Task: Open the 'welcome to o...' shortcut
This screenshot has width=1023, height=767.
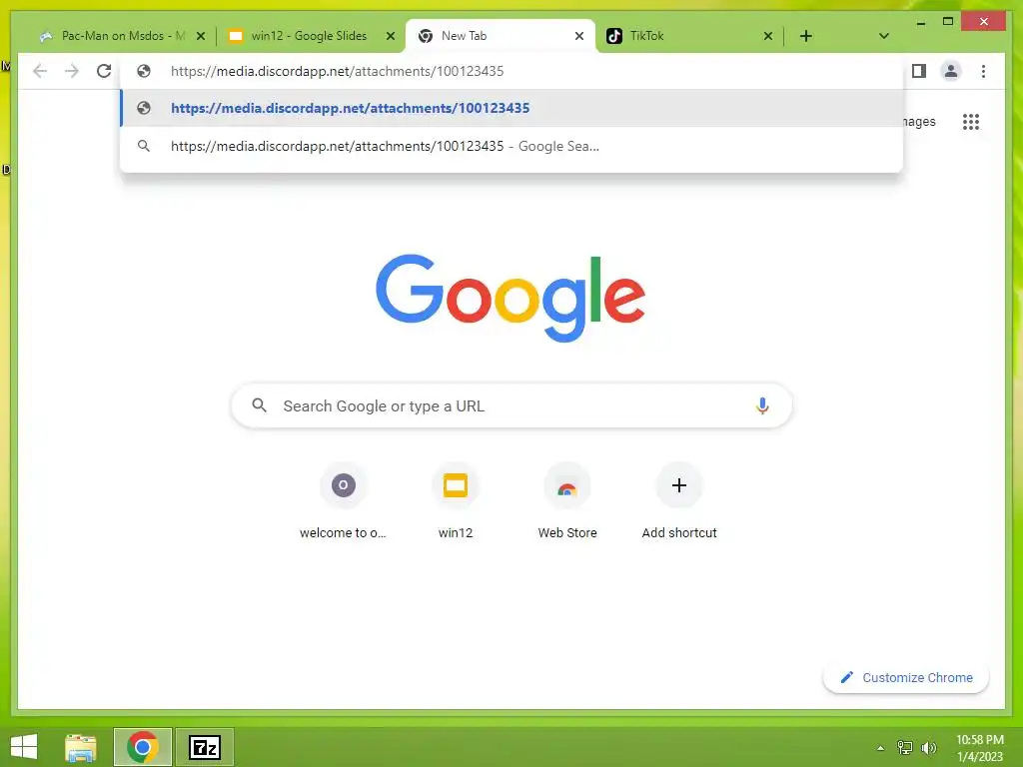Action: (x=344, y=501)
